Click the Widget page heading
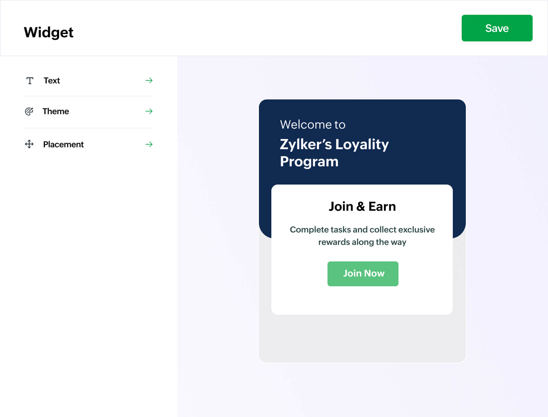Image resolution: width=548 pixels, height=417 pixels. tap(48, 32)
